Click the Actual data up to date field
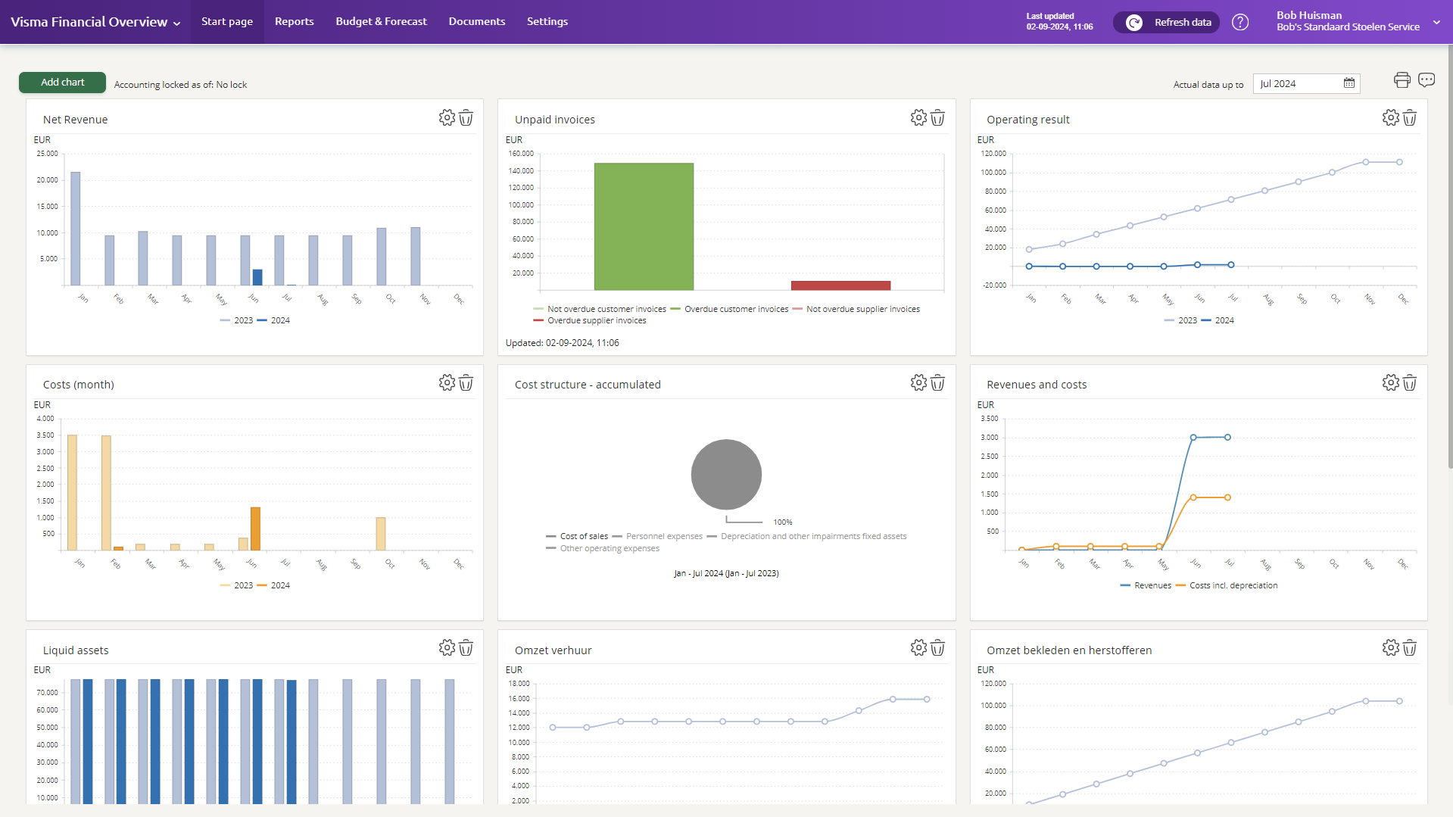Screen dimensions: 1453x817 [1306, 83]
